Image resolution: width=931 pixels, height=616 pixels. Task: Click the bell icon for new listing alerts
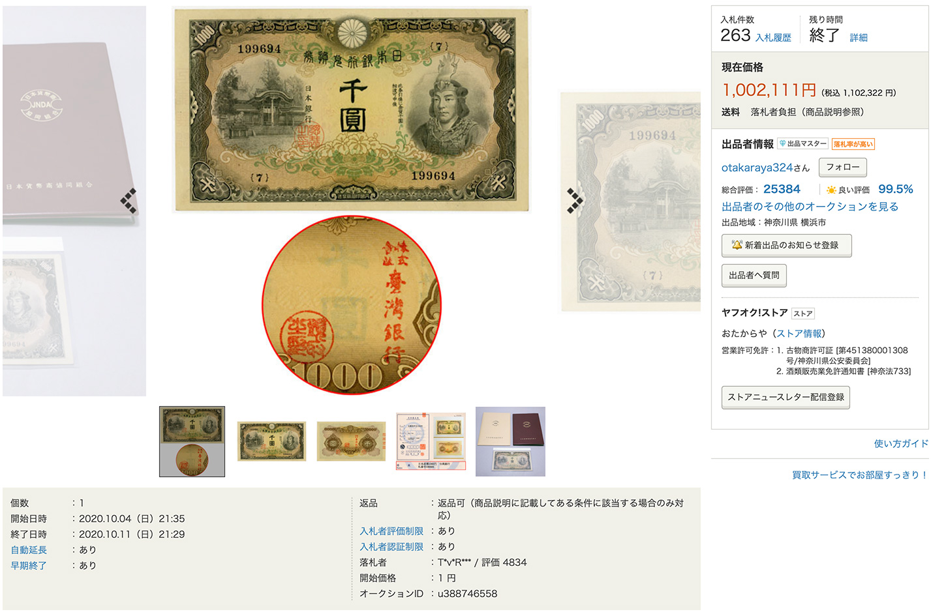point(737,245)
